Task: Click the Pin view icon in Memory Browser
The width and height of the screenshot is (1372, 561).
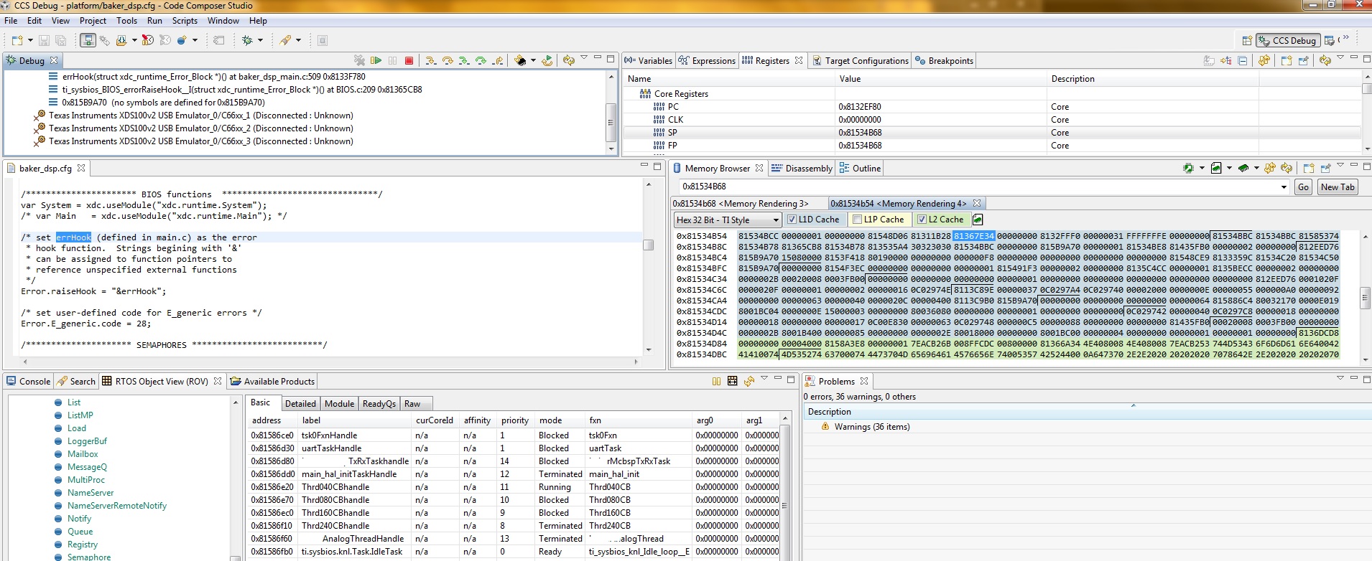Action: tap(1325, 168)
